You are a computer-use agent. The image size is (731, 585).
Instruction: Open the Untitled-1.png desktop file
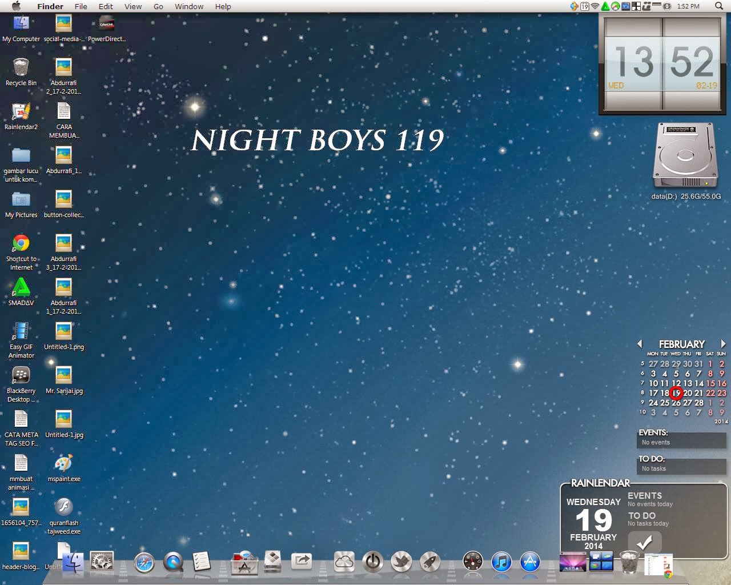[x=63, y=331]
